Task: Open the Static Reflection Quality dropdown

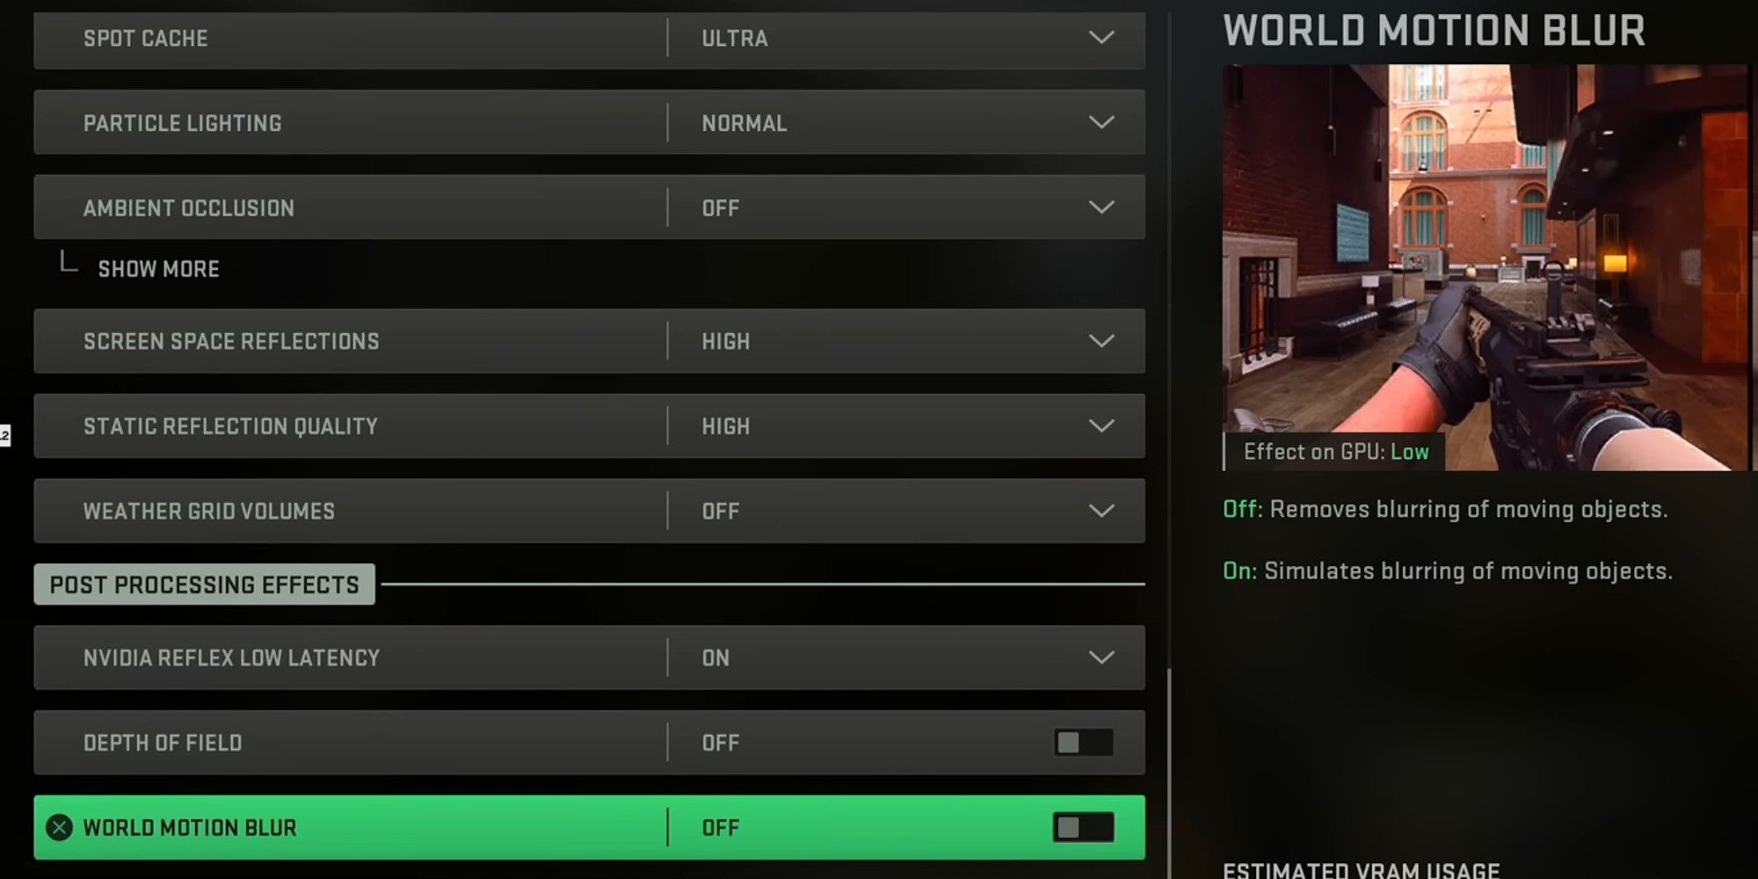Action: tap(589, 425)
